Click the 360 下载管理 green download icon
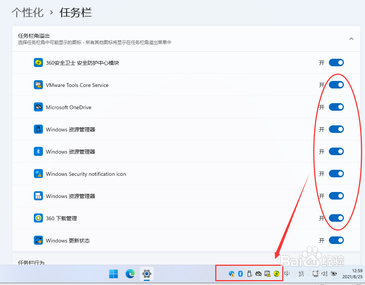Viewport: 365px width, 285px height. tap(38, 218)
